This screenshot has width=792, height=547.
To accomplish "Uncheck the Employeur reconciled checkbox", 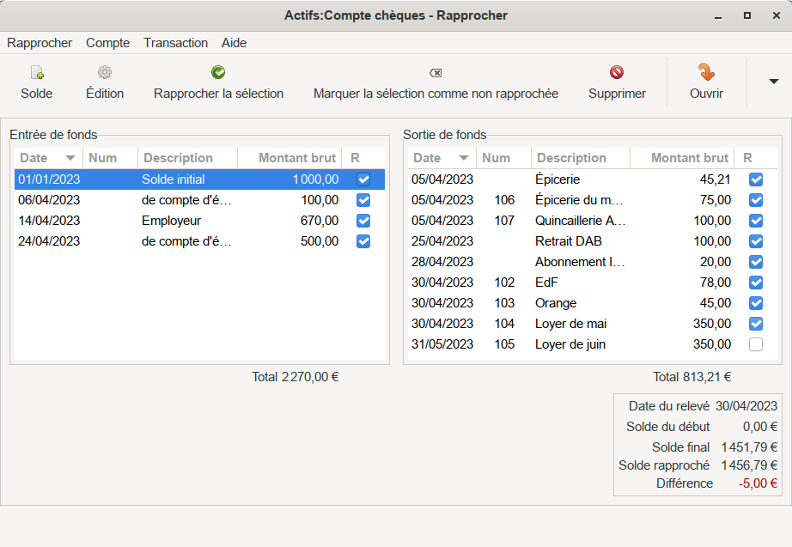I will [363, 221].
